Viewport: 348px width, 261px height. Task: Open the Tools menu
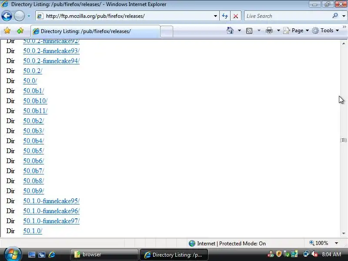[x=325, y=30]
